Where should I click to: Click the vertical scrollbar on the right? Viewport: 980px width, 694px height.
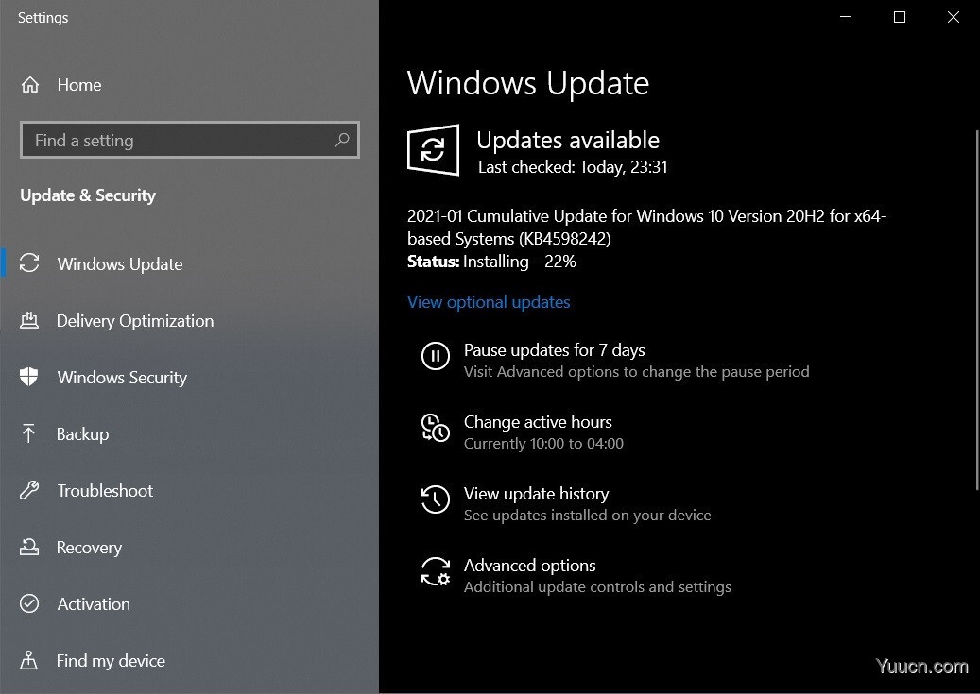pos(977,311)
